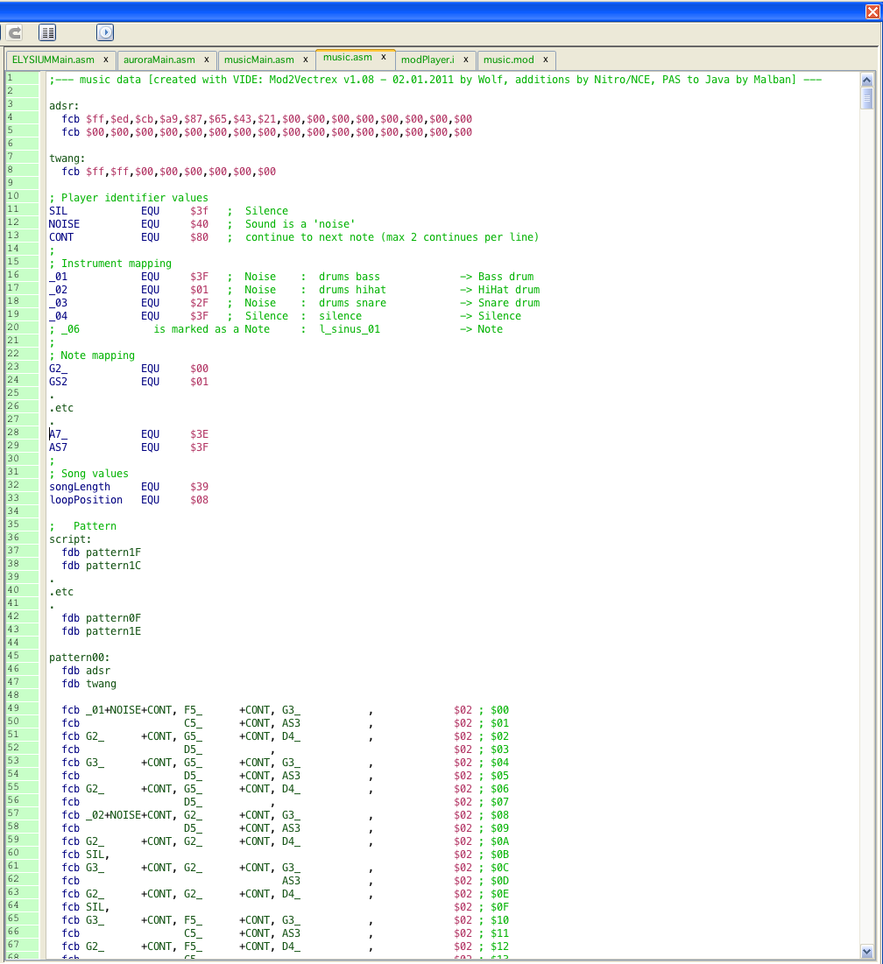Image resolution: width=883 pixels, height=964 pixels.
Task: Click the redo arrow toolbar icon
Action: (15, 32)
